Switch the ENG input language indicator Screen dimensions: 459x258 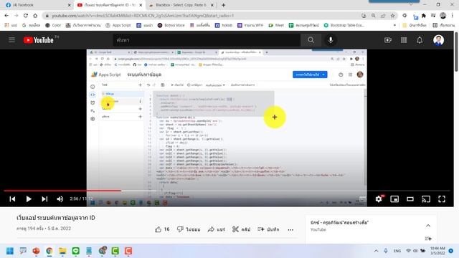coord(397,251)
